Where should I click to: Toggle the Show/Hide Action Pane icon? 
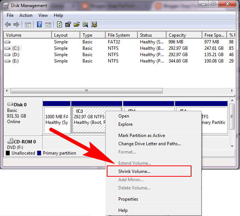point(48,25)
